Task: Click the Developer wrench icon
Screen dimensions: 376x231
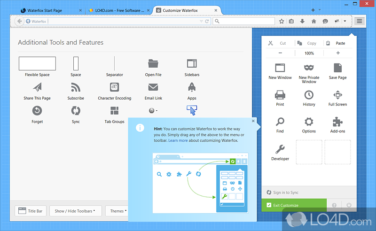Action: [280, 150]
